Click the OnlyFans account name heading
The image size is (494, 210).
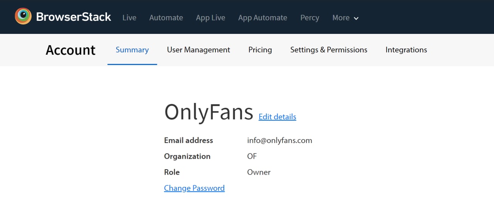click(x=209, y=112)
